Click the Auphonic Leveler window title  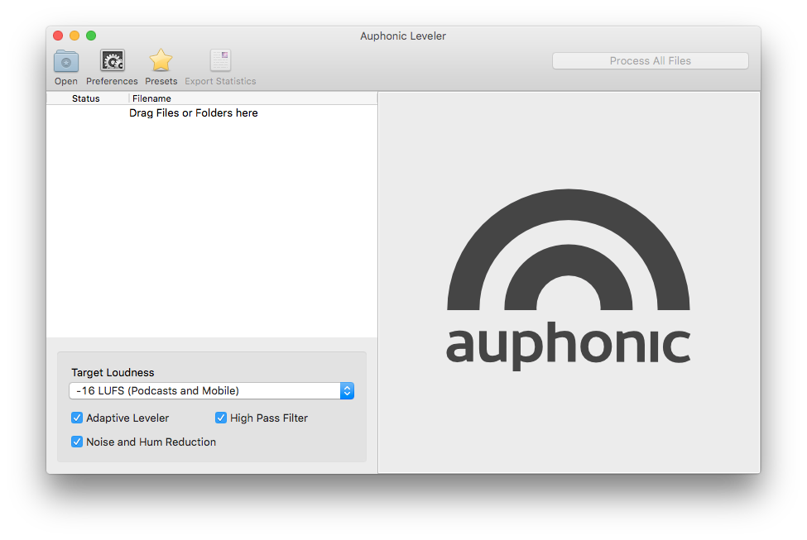point(403,36)
